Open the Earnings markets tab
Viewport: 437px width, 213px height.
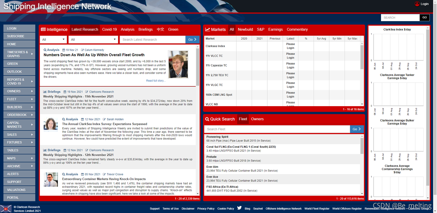tap(276, 29)
